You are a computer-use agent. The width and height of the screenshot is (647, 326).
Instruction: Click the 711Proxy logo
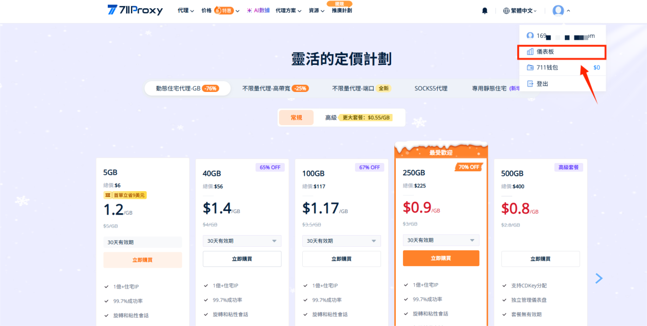point(135,10)
